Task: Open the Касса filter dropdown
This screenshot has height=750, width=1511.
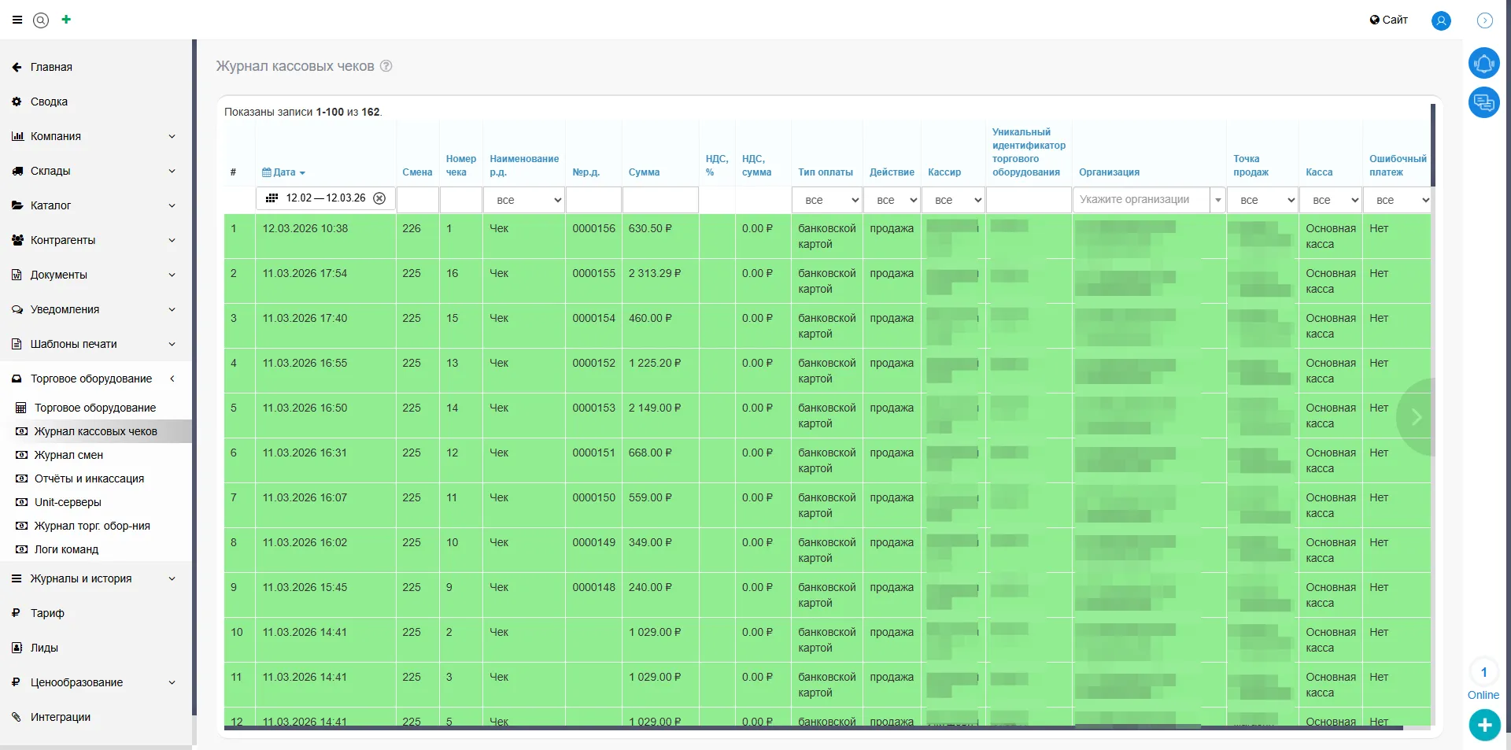Action: pos(1330,201)
